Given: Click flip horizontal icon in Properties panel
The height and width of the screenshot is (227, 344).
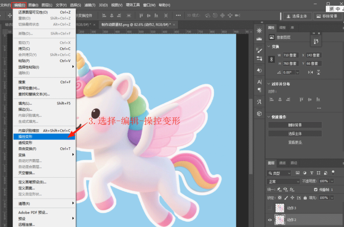Looking at the screenshot, I should coord(310,72).
